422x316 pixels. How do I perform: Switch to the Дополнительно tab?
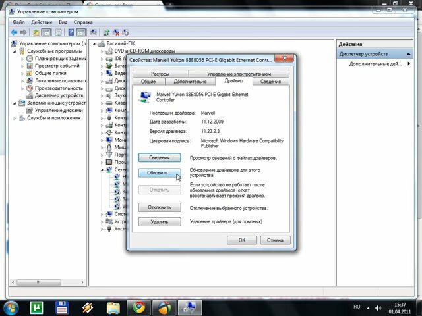pyautogui.click(x=190, y=81)
